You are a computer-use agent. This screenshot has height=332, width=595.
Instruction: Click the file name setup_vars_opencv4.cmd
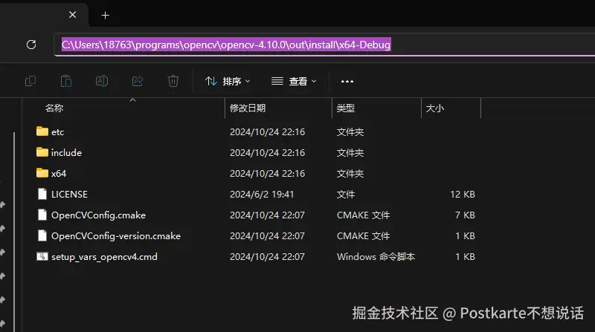pos(104,257)
